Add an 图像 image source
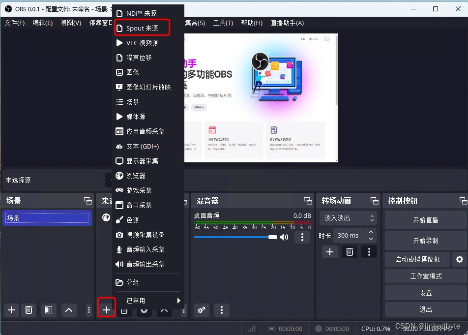Viewport: 468px width, 335px height. [148, 72]
